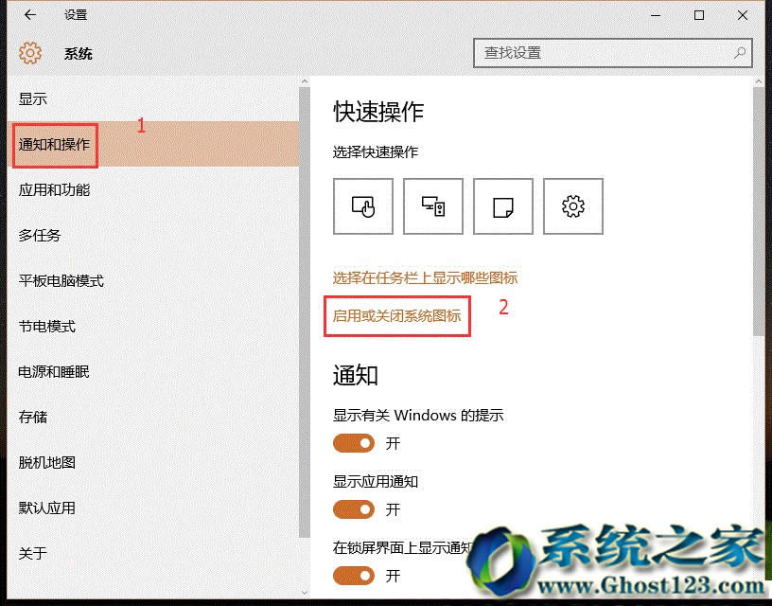772x606 pixels.
Task: Click the System gear icon
Action: (30, 53)
